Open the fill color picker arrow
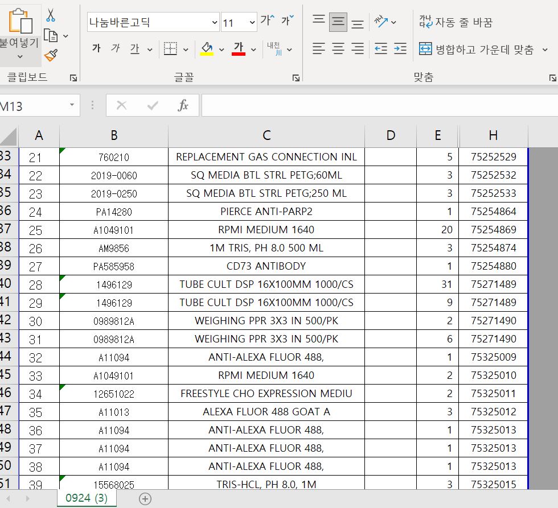 tap(221, 49)
